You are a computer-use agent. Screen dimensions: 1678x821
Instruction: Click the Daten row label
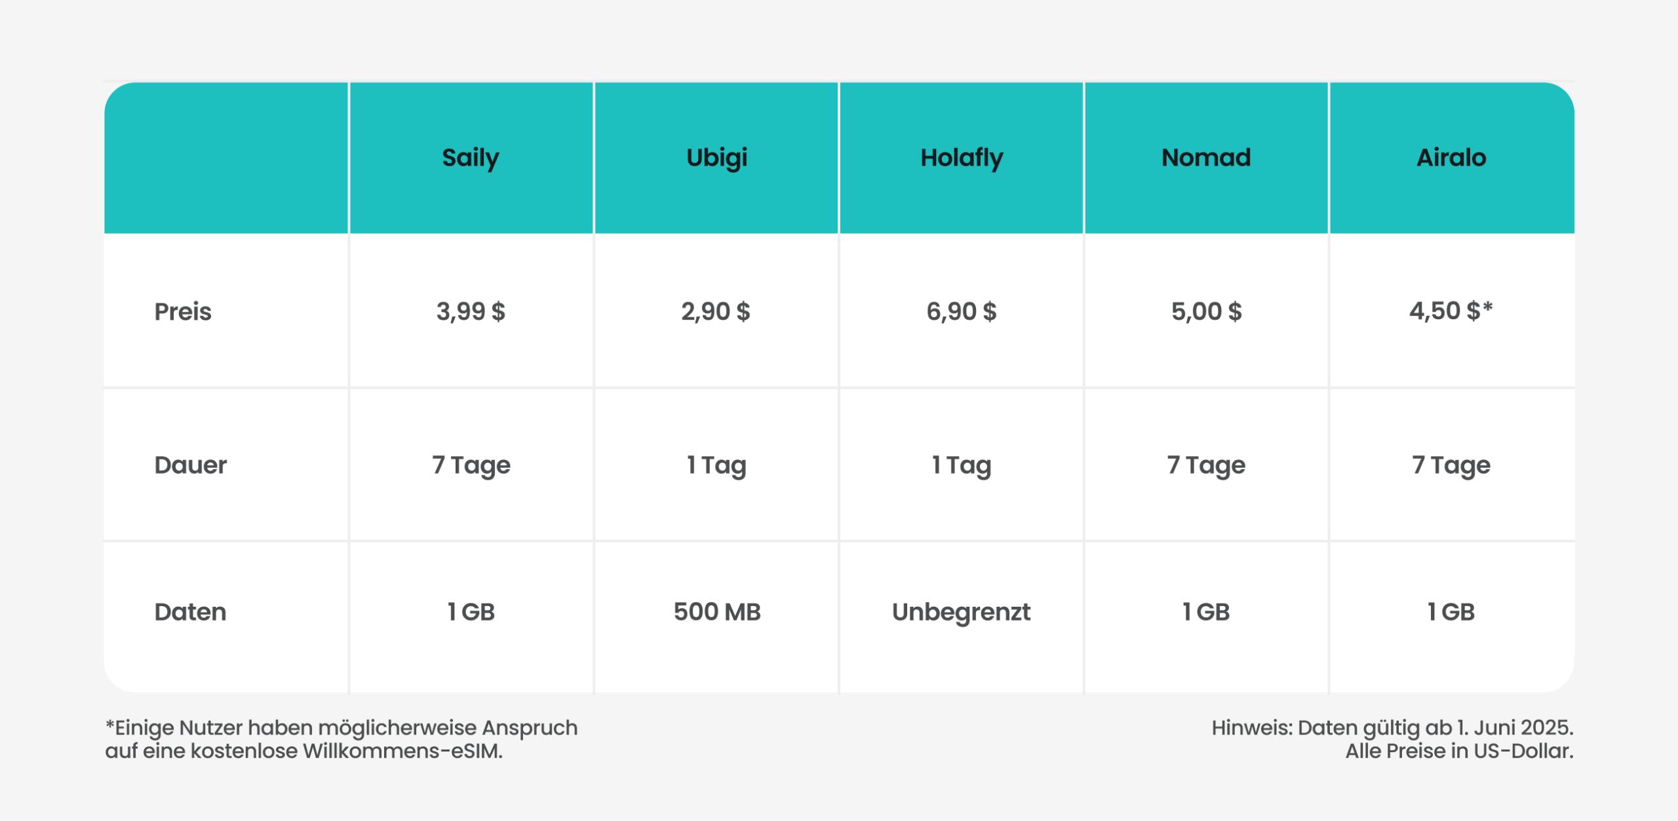coord(190,612)
